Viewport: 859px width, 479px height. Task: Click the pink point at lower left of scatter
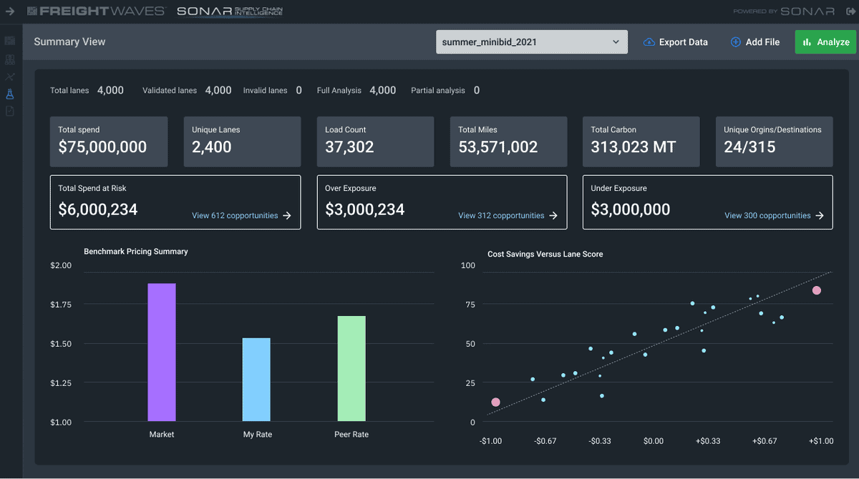pos(495,403)
